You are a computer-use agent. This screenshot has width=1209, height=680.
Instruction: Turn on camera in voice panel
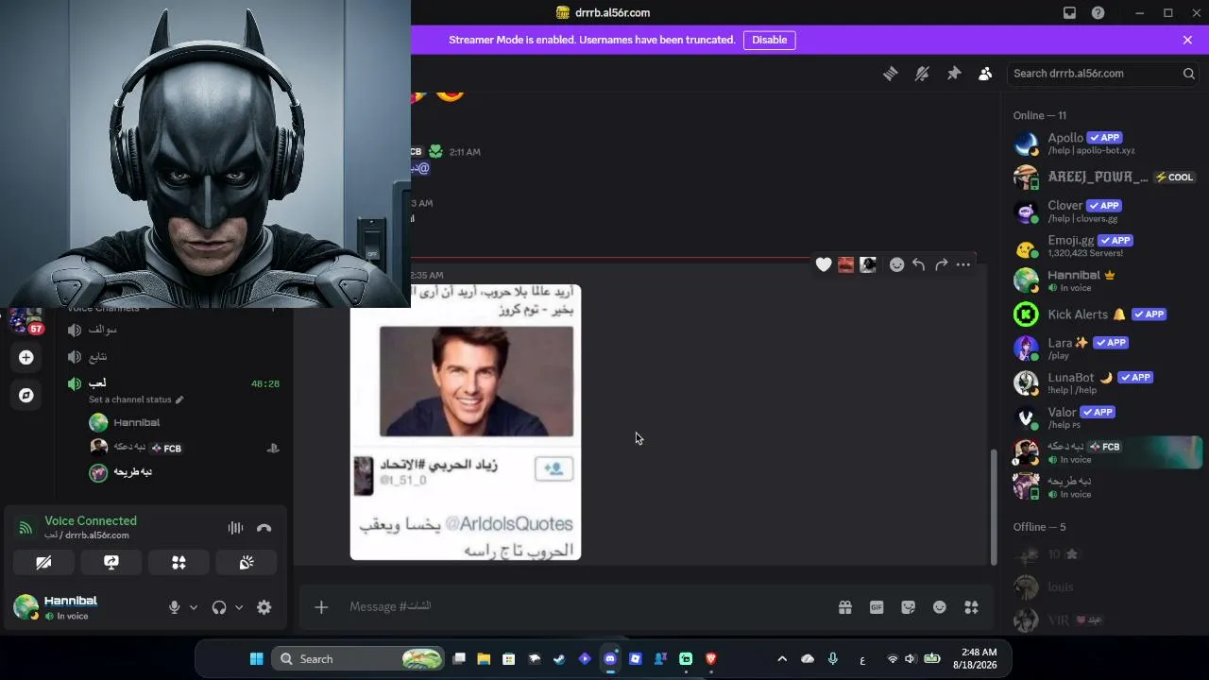[x=43, y=563]
